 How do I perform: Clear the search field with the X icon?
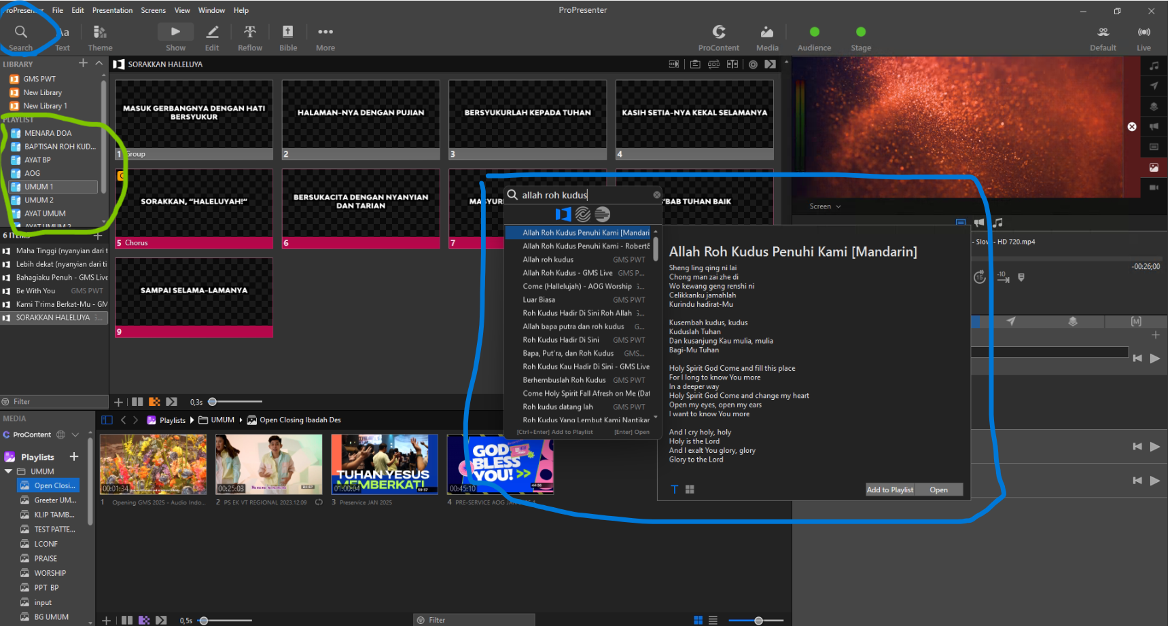[656, 195]
